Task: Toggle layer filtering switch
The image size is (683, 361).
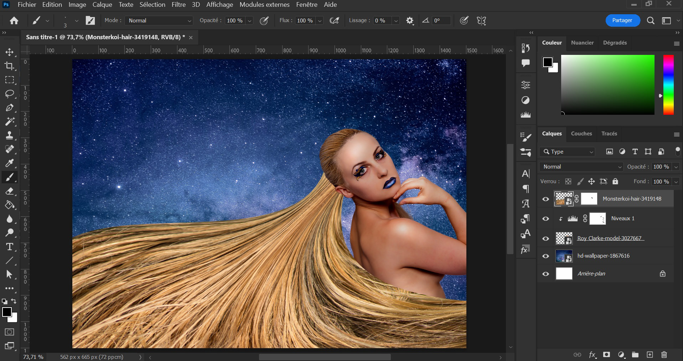Action: click(x=677, y=151)
